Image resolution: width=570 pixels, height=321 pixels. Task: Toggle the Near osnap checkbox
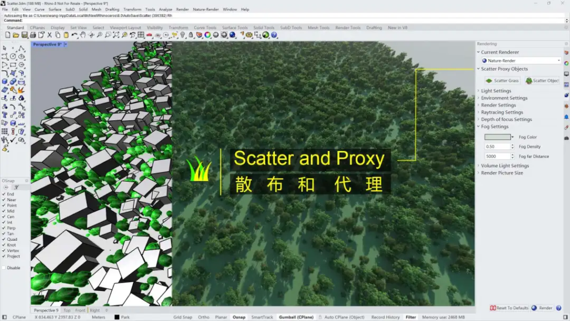4,200
